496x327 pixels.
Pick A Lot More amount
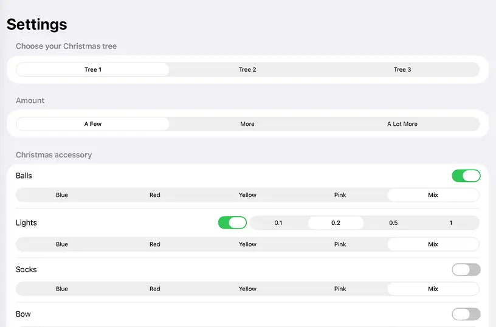[x=402, y=124]
